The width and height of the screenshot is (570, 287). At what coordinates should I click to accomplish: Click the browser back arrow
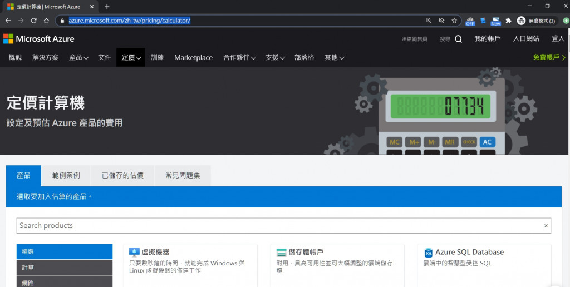click(8, 21)
